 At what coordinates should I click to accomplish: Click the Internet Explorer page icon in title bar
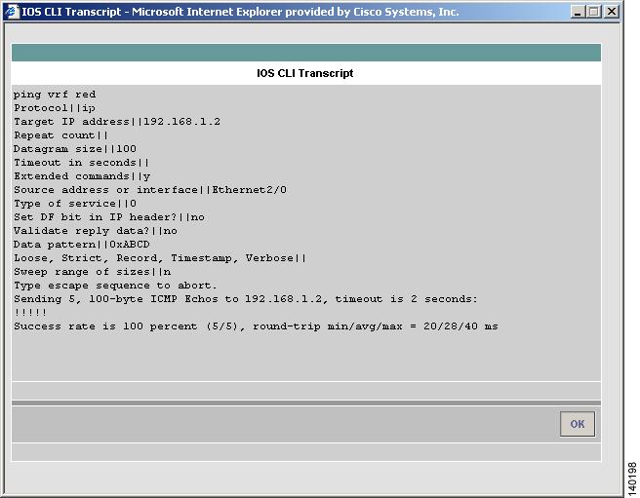[12, 12]
